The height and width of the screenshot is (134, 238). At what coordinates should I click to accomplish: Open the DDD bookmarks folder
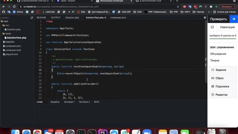click(x=138, y=12)
